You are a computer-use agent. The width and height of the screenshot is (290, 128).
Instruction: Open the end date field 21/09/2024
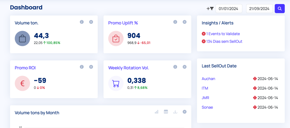pos(259,9)
